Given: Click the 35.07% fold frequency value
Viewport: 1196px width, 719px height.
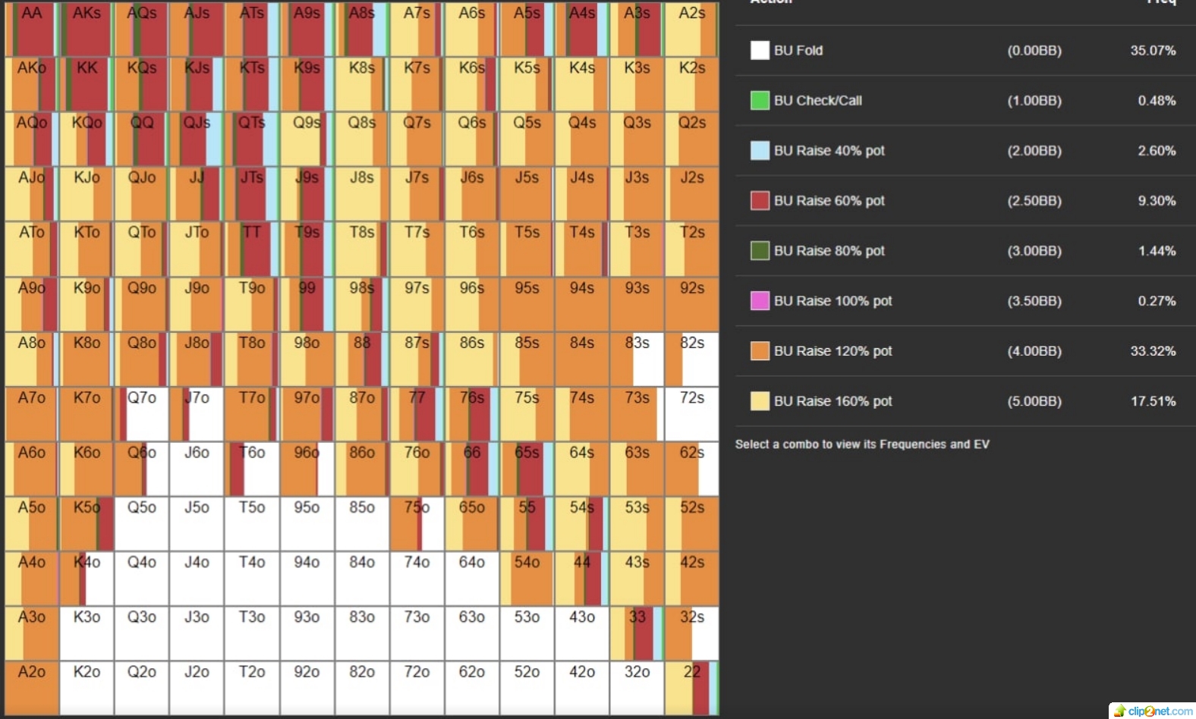Looking at the screenshot, I should 1153,50.
